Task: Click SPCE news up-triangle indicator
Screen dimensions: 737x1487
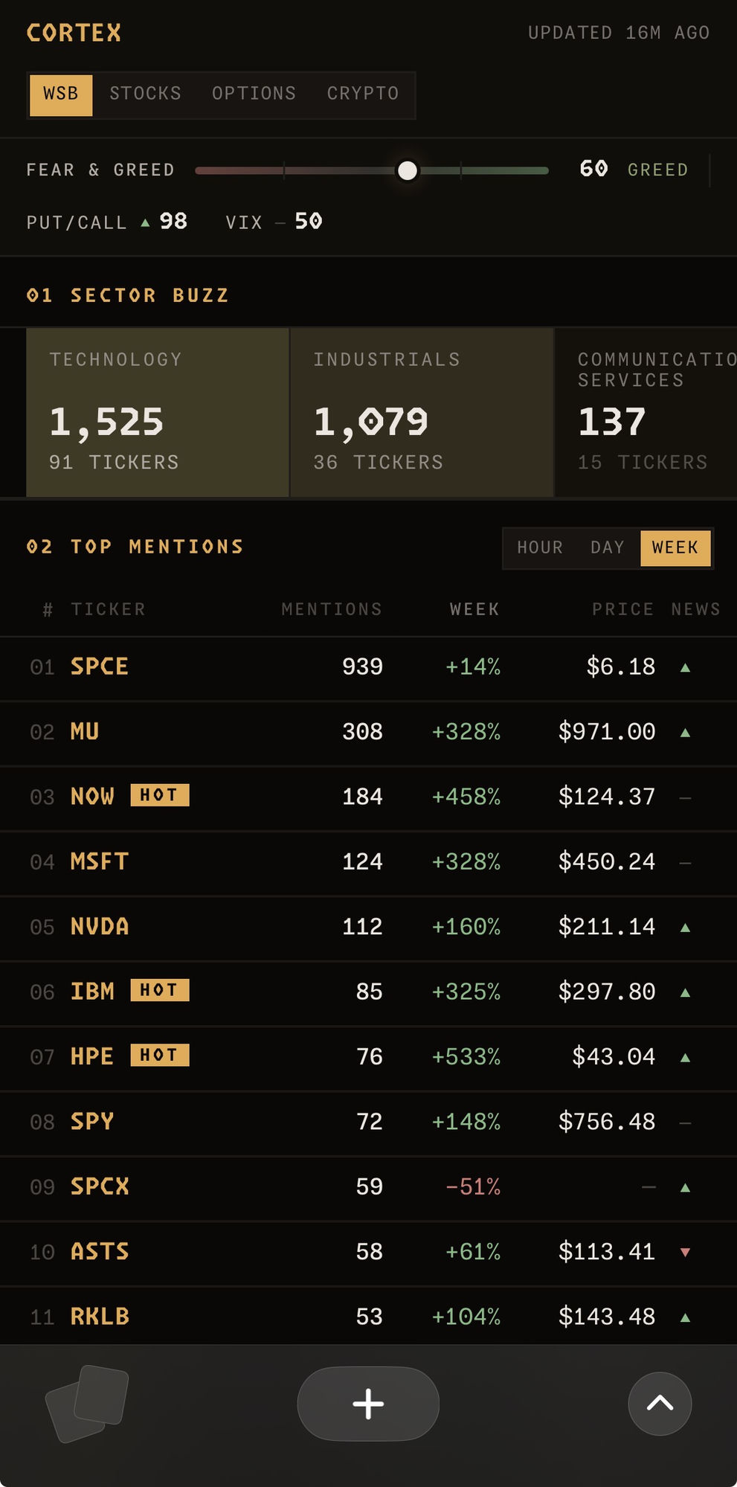Action: tap(685, 668)
